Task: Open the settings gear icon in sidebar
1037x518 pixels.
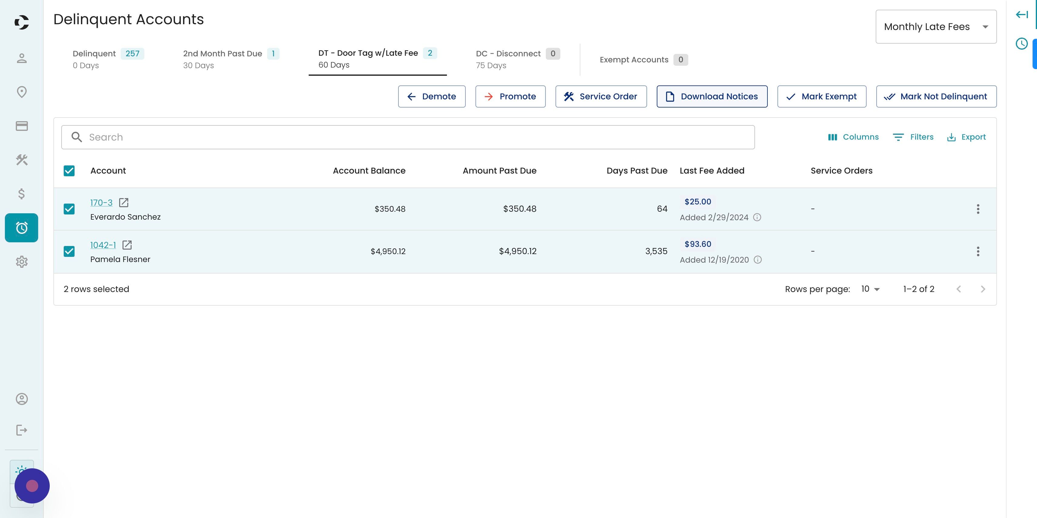Action: point(22,262)
